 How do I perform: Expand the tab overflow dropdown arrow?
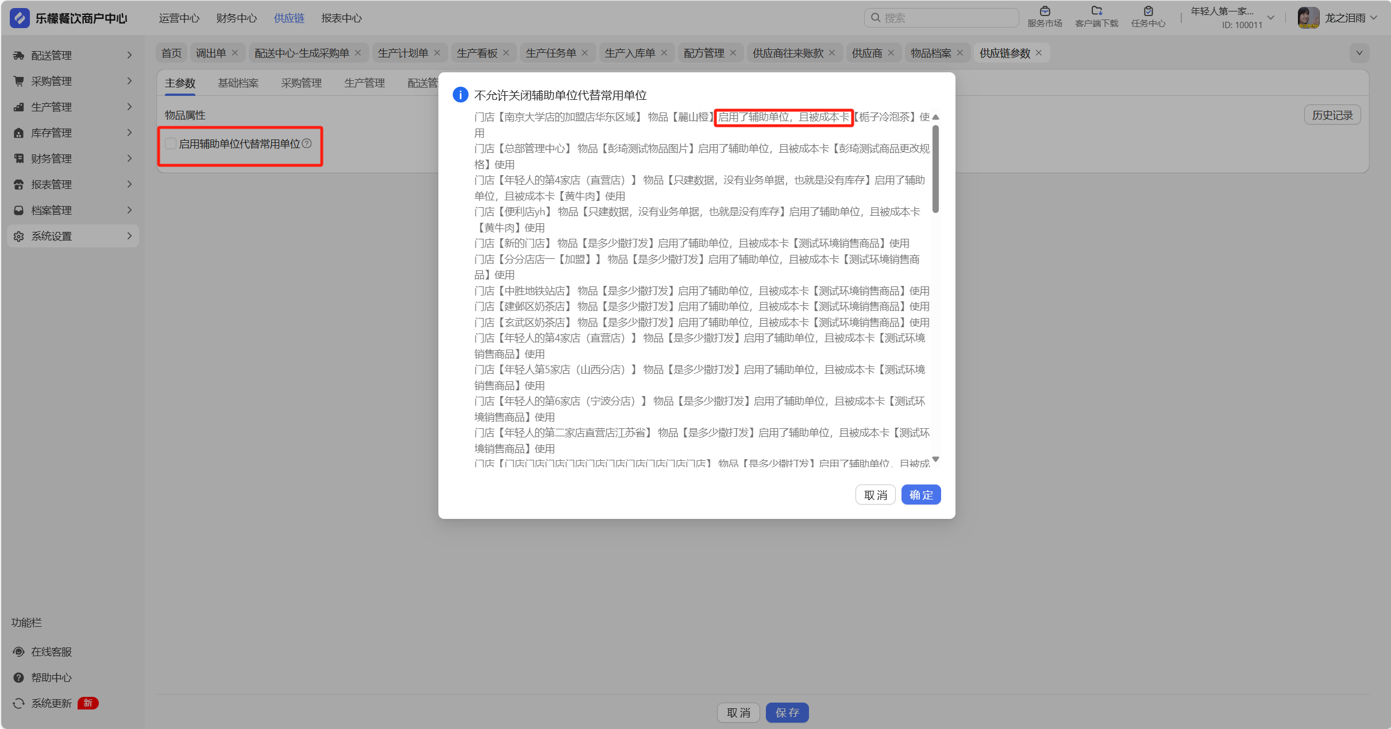[x=1359, y=53]
